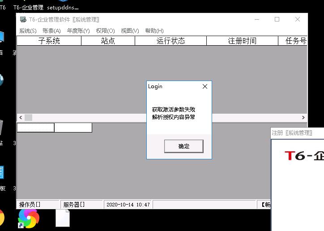Viewport: 324px width, 231px height.
Task: Open the 年度账(Y) menu
Action: 78,31
